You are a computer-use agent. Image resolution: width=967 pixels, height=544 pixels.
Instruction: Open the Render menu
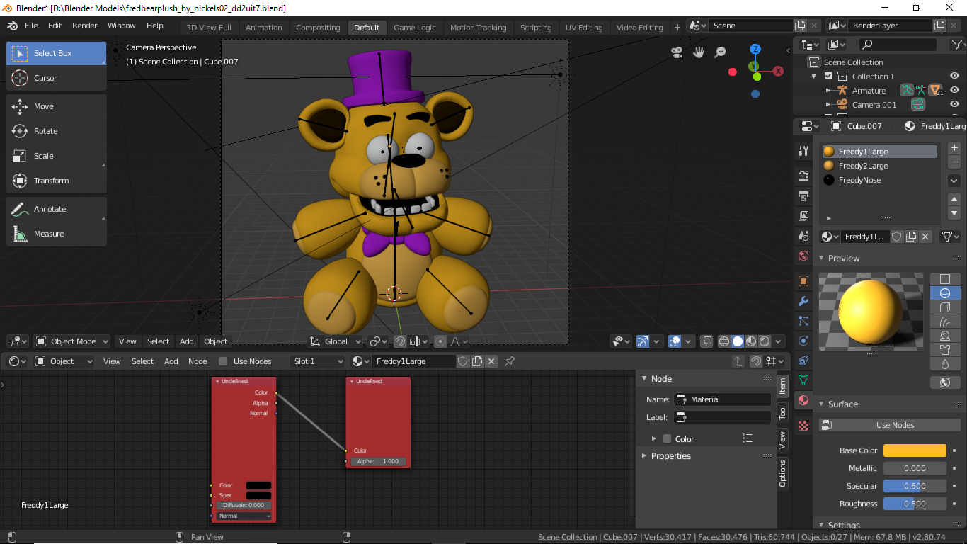coord(85,25)
